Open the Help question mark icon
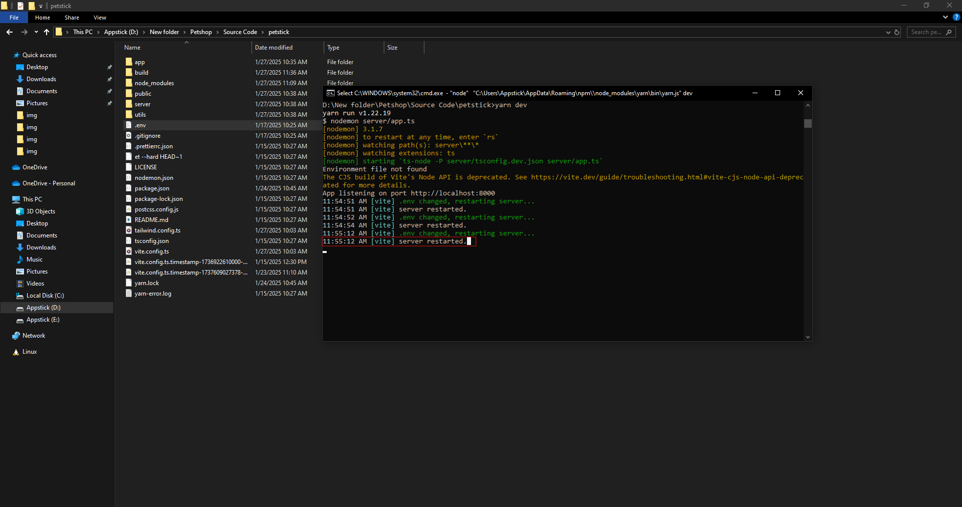962x507 pixels. tap(956, 17)
